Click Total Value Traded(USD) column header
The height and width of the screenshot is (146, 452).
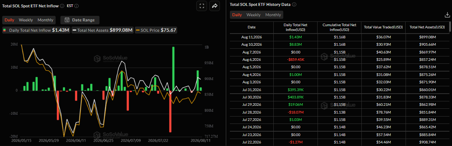click(x=383, y=27)
